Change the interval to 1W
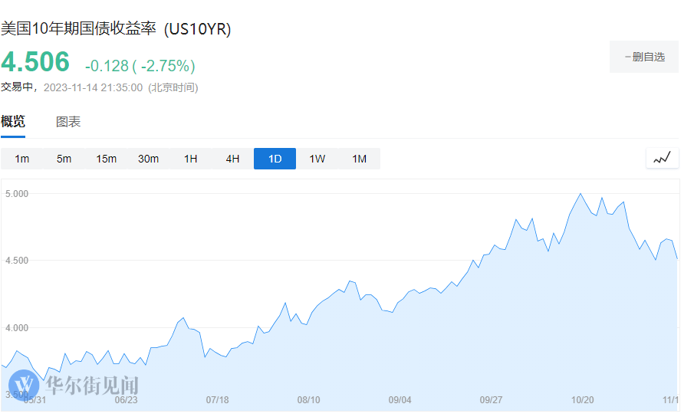694x417 pixels. [317, 159]
